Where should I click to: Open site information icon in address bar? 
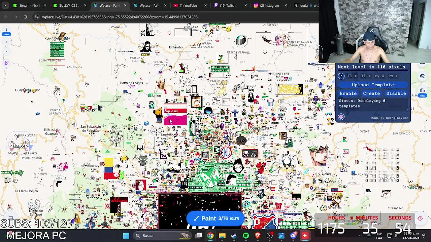37,17
